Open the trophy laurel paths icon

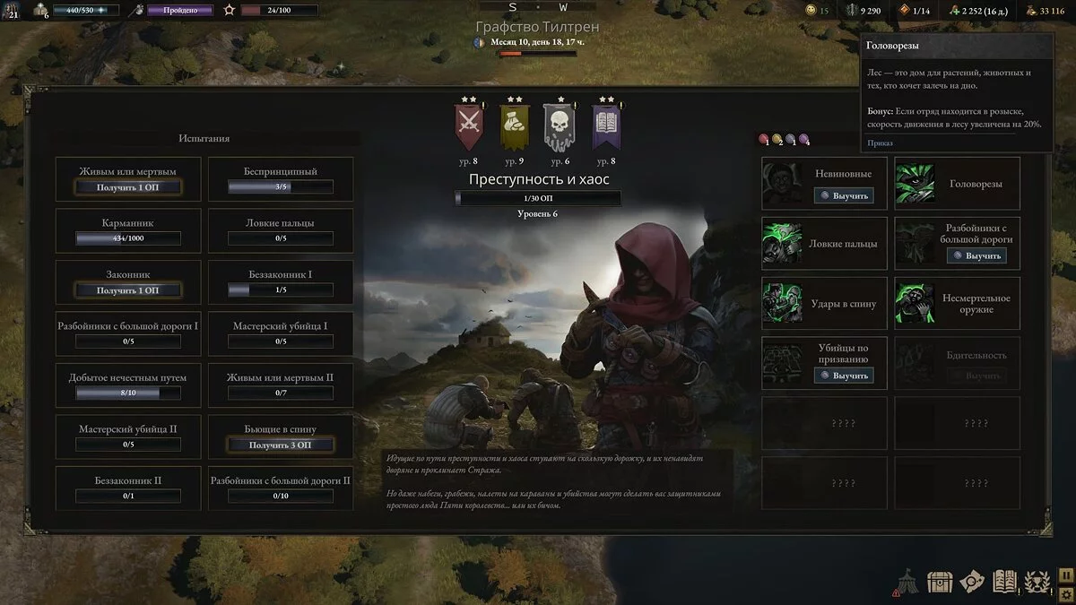tap(1037, 583)
